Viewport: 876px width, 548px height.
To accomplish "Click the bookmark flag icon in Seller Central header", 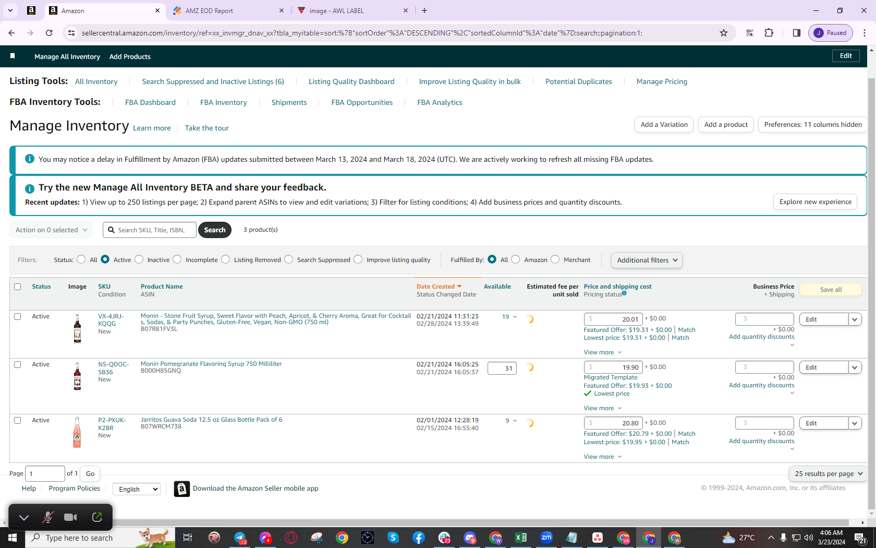I will 13,56.
